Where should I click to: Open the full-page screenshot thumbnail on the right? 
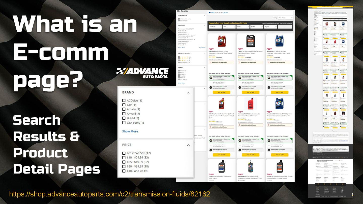click(x=330, y=102)
